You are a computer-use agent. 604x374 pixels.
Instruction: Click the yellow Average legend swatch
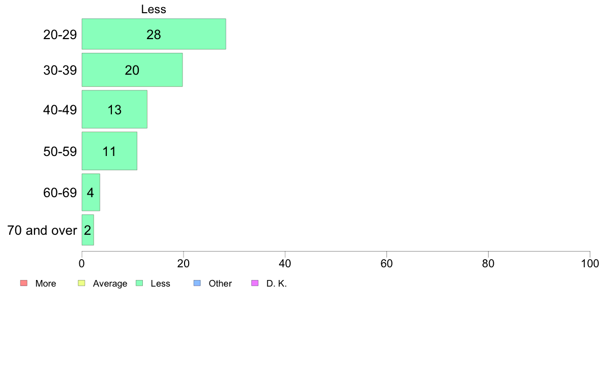(x=81, y=283)
